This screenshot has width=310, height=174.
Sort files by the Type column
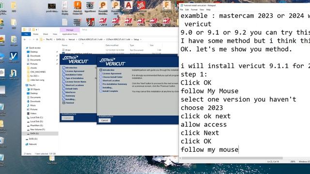132,45
